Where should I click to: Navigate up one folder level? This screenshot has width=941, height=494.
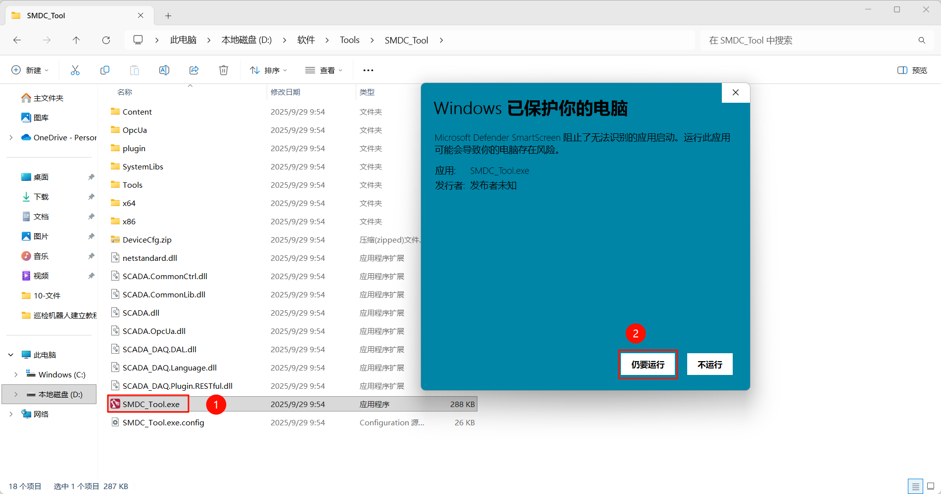click(76, 40)
